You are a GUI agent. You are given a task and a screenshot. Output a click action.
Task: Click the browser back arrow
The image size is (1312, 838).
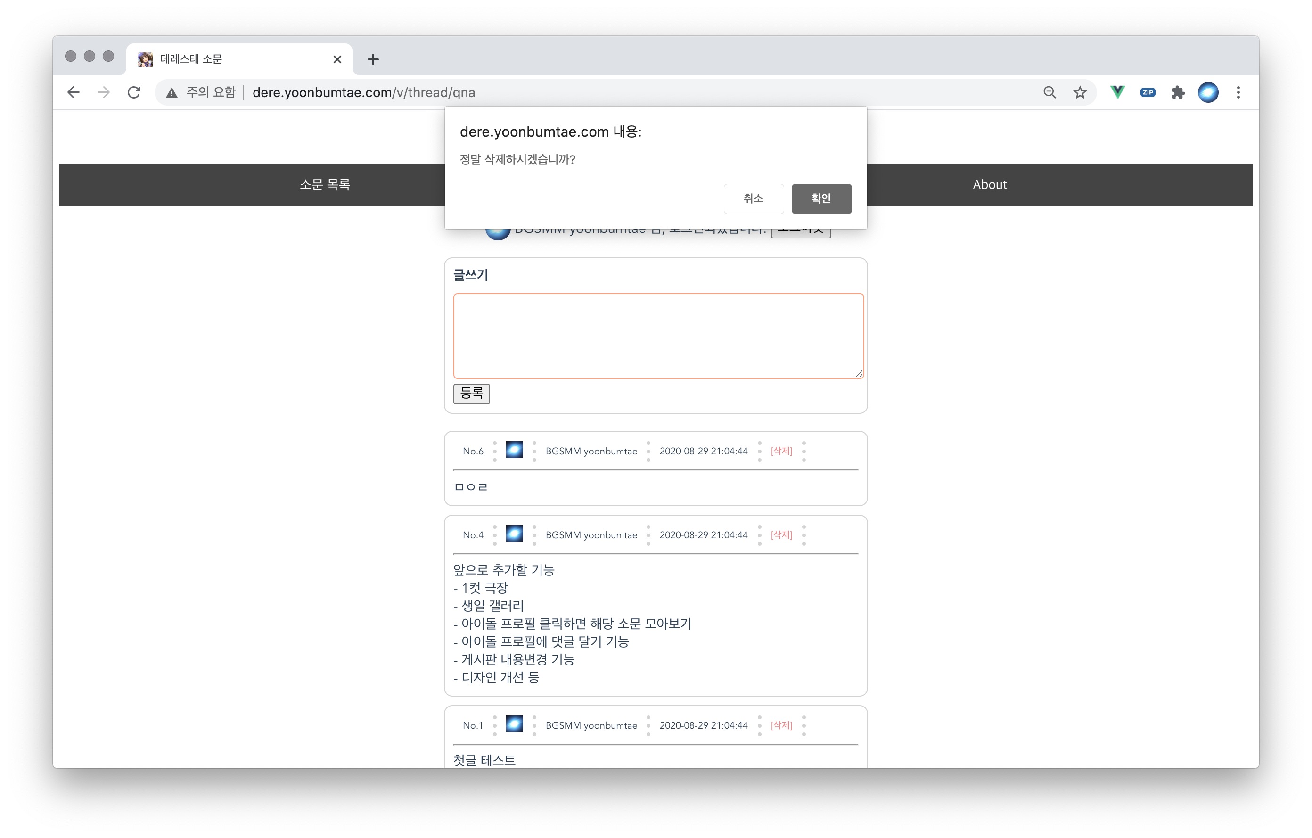74,92
